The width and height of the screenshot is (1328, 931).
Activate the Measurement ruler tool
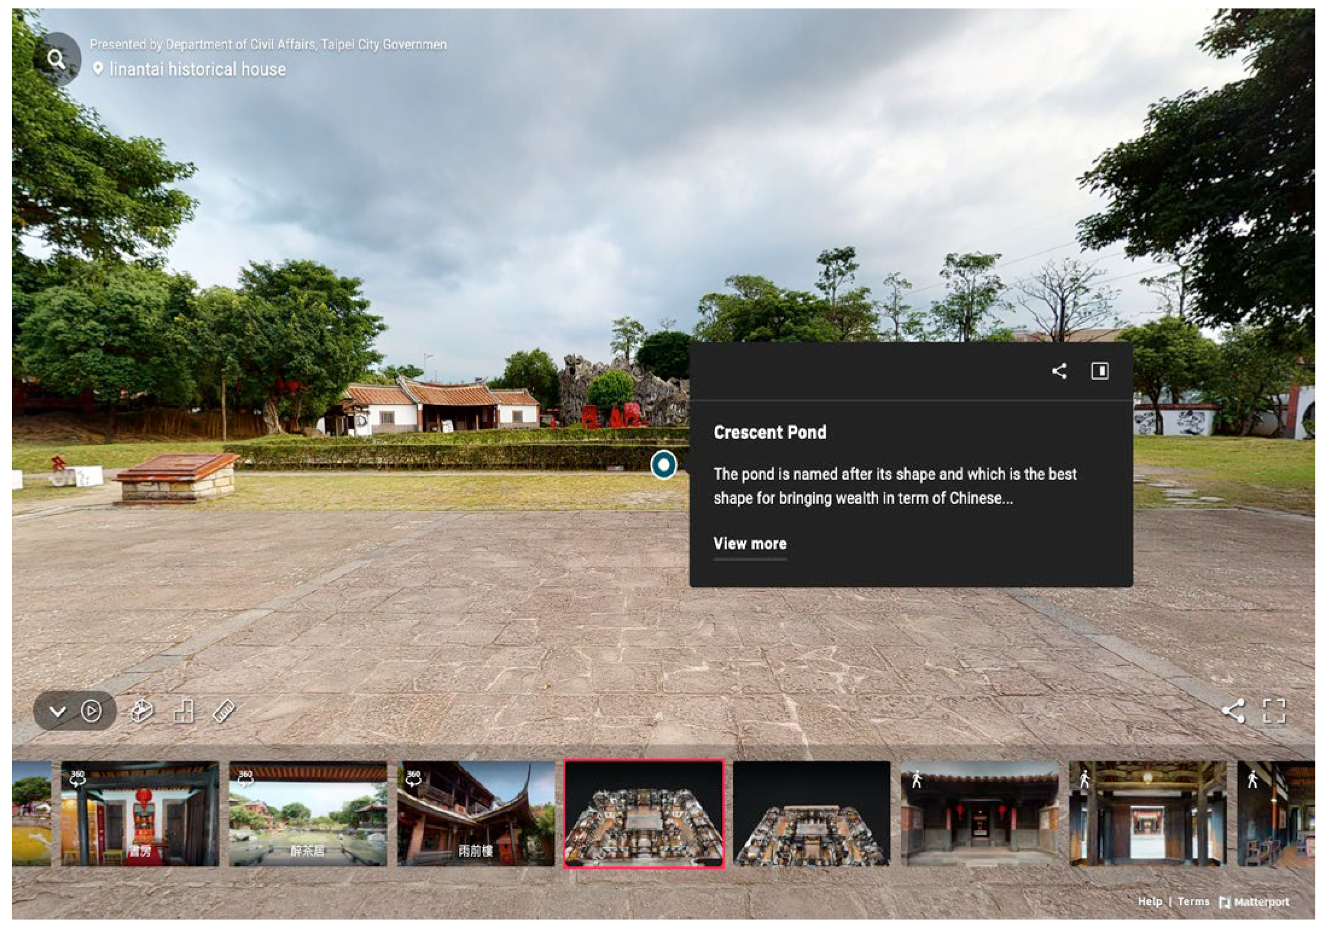tap(224, 711)
